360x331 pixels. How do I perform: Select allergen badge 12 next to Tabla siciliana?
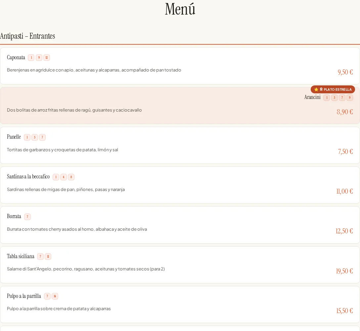click(48, 257)
